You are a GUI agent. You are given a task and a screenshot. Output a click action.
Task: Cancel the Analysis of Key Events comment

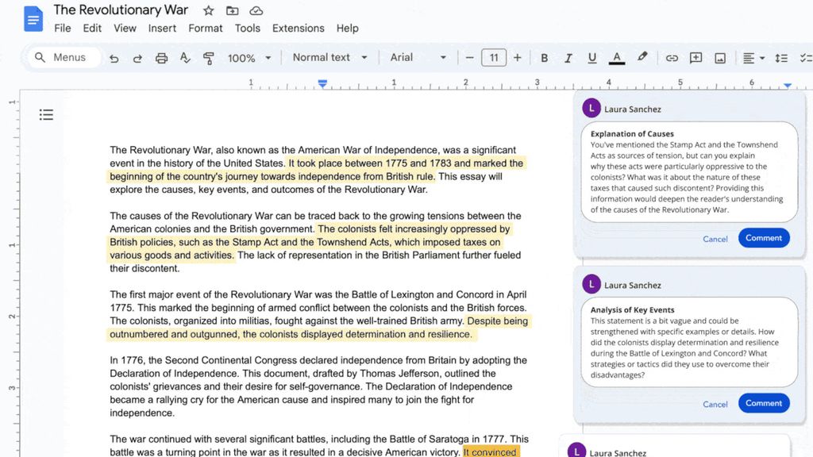(715, 404)
